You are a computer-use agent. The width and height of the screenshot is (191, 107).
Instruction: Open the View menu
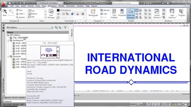17,6
